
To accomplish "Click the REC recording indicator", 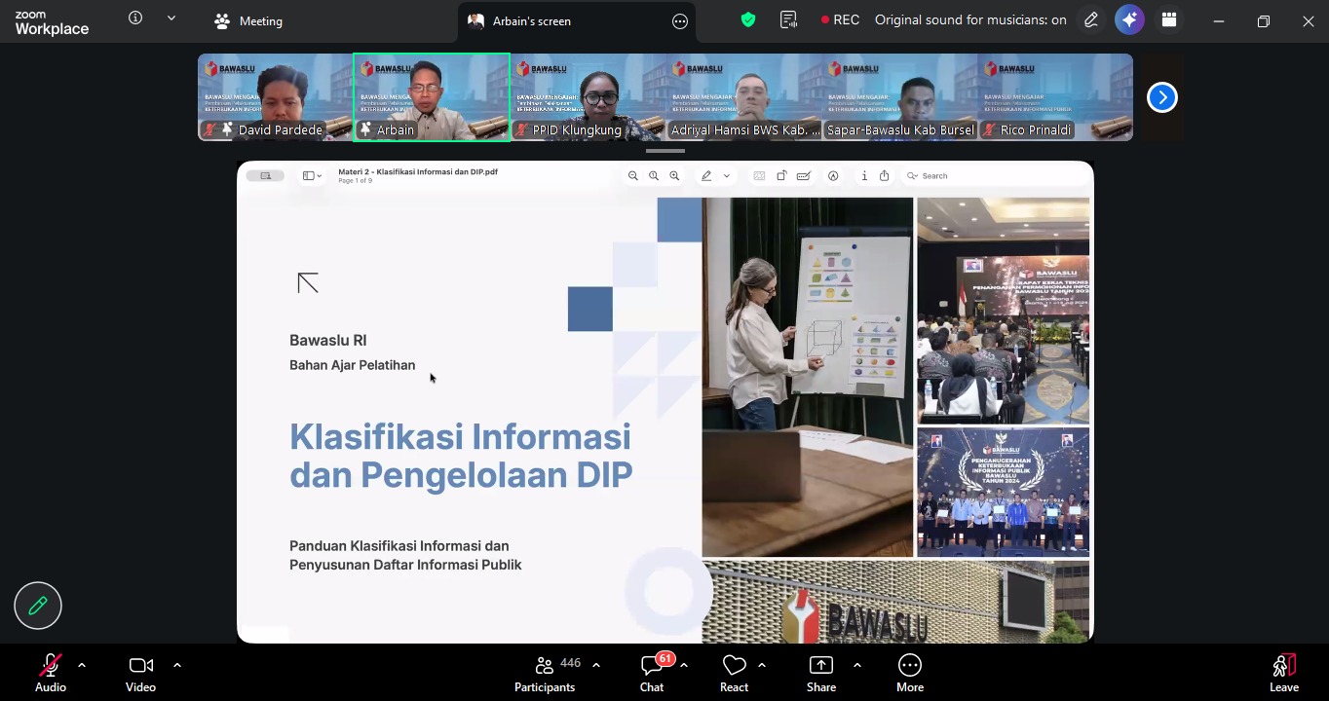I will [x=840, y=19].
